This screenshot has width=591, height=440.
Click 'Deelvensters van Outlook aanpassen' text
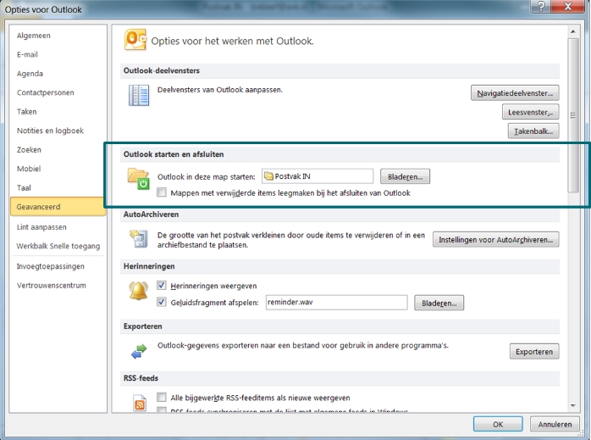(x=220, y=90)
